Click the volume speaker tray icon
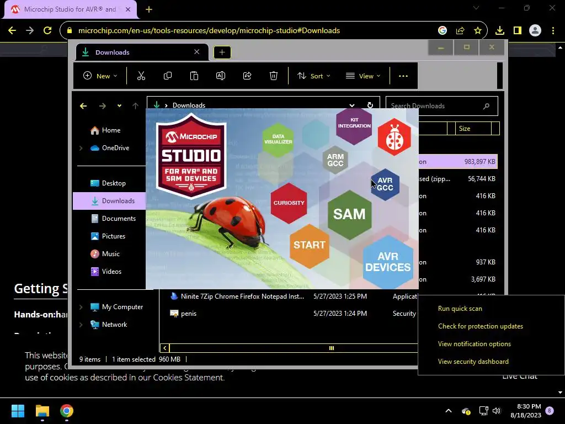 (497, 411)
